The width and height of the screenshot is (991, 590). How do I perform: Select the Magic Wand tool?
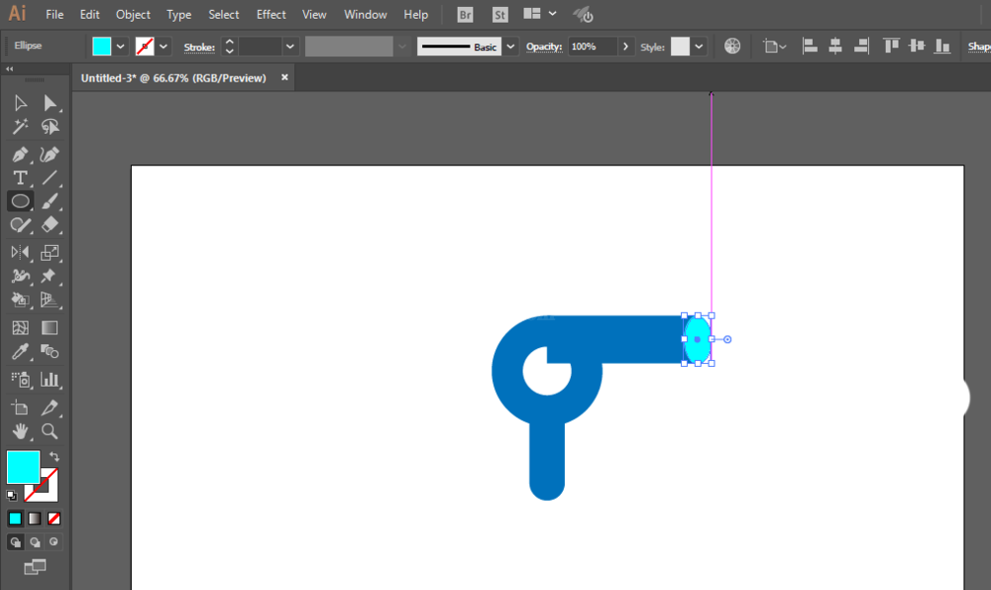tap(20, 127)
